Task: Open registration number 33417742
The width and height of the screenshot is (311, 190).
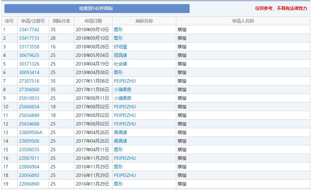Action: 29,29
